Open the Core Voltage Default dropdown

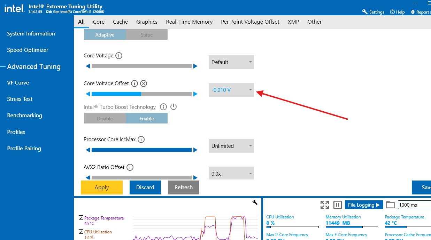(231, 62)
